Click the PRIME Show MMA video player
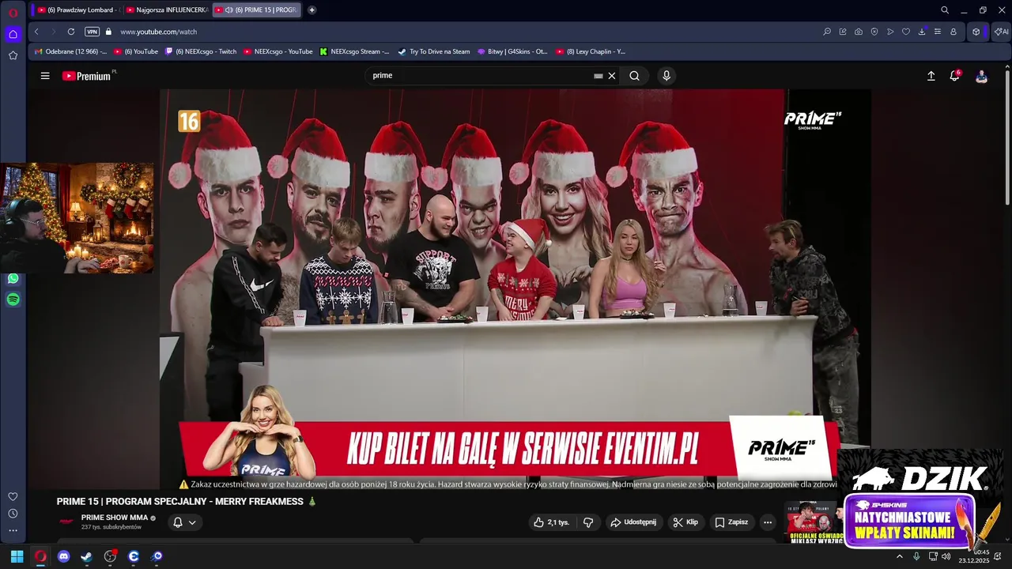The width and height of the screenshot is (1012, 569). pyautogui.click(x=515, y=289)
